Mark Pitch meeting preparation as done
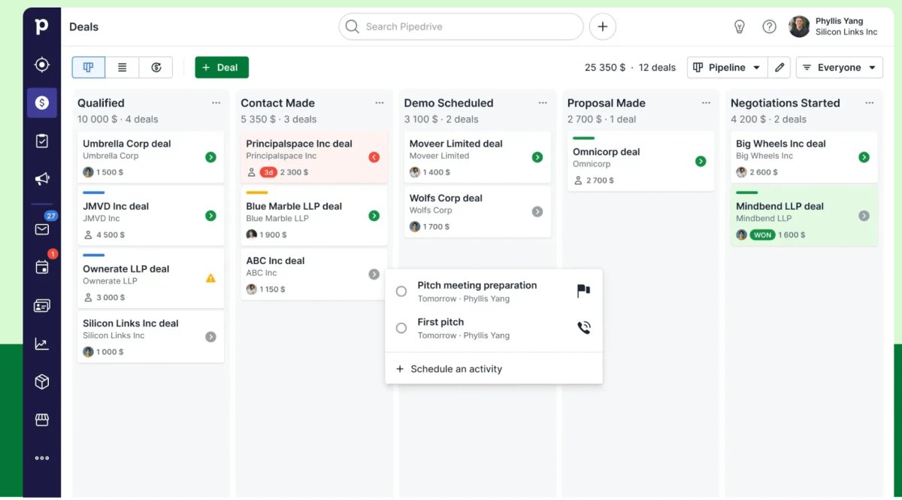This screenshot has height=500, width=902. coord(401,291)
